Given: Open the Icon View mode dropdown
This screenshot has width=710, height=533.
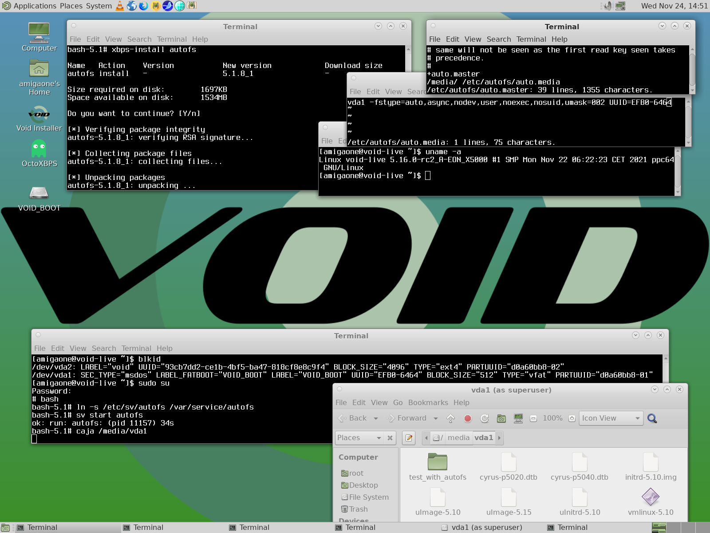Looking at the screenshot, I should click(x=611, y=418).
